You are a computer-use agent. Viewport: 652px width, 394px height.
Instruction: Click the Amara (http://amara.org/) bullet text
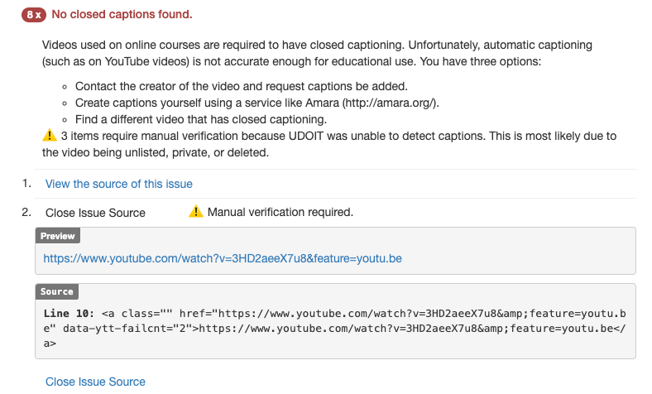tap(256, 103)
